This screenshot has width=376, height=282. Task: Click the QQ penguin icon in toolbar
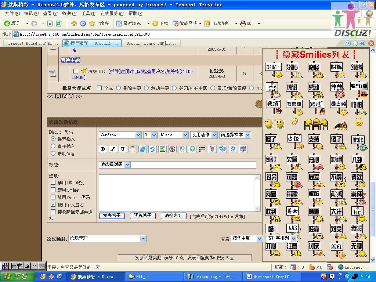point(246,23)
